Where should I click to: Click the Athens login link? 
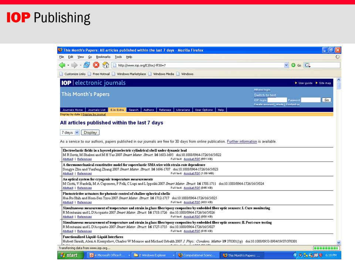point(262,90)
